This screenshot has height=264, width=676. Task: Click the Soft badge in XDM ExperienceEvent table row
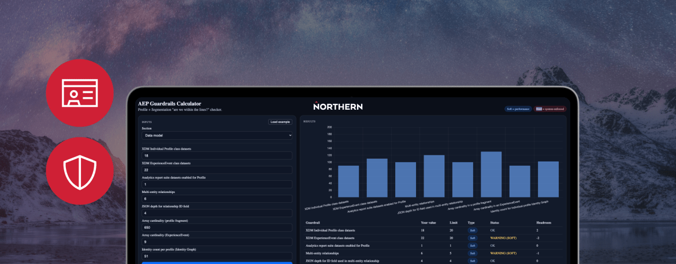point(473,238)
